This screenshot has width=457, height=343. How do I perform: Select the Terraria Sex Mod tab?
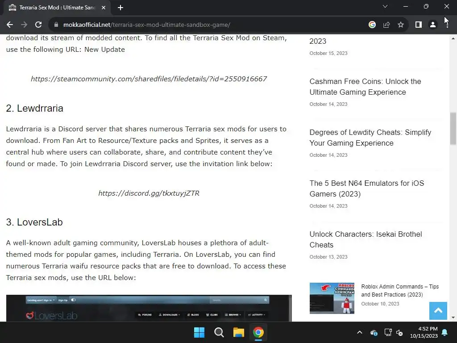(x=57, y=8)
